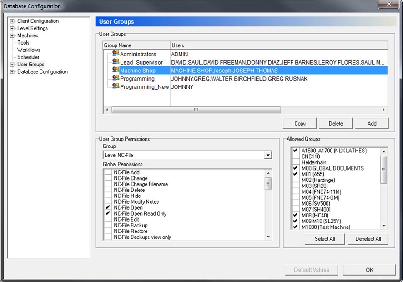Screen dimensions: 403x282
Task: Confirm with the OK button
Action: 369,270
